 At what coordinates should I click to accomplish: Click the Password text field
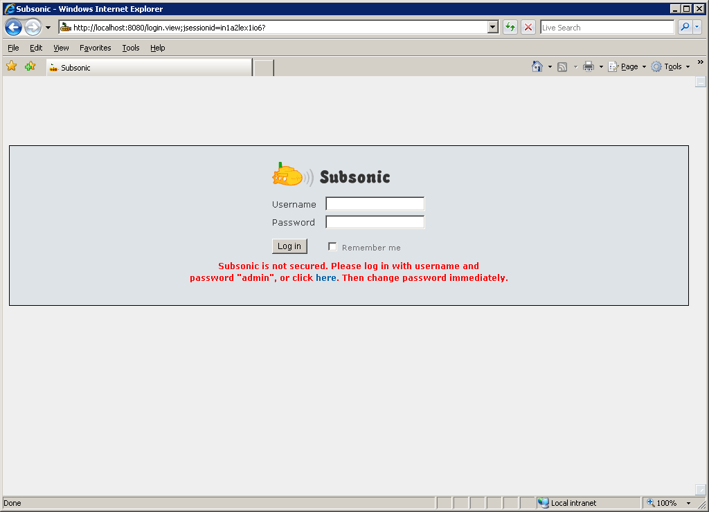375,222
